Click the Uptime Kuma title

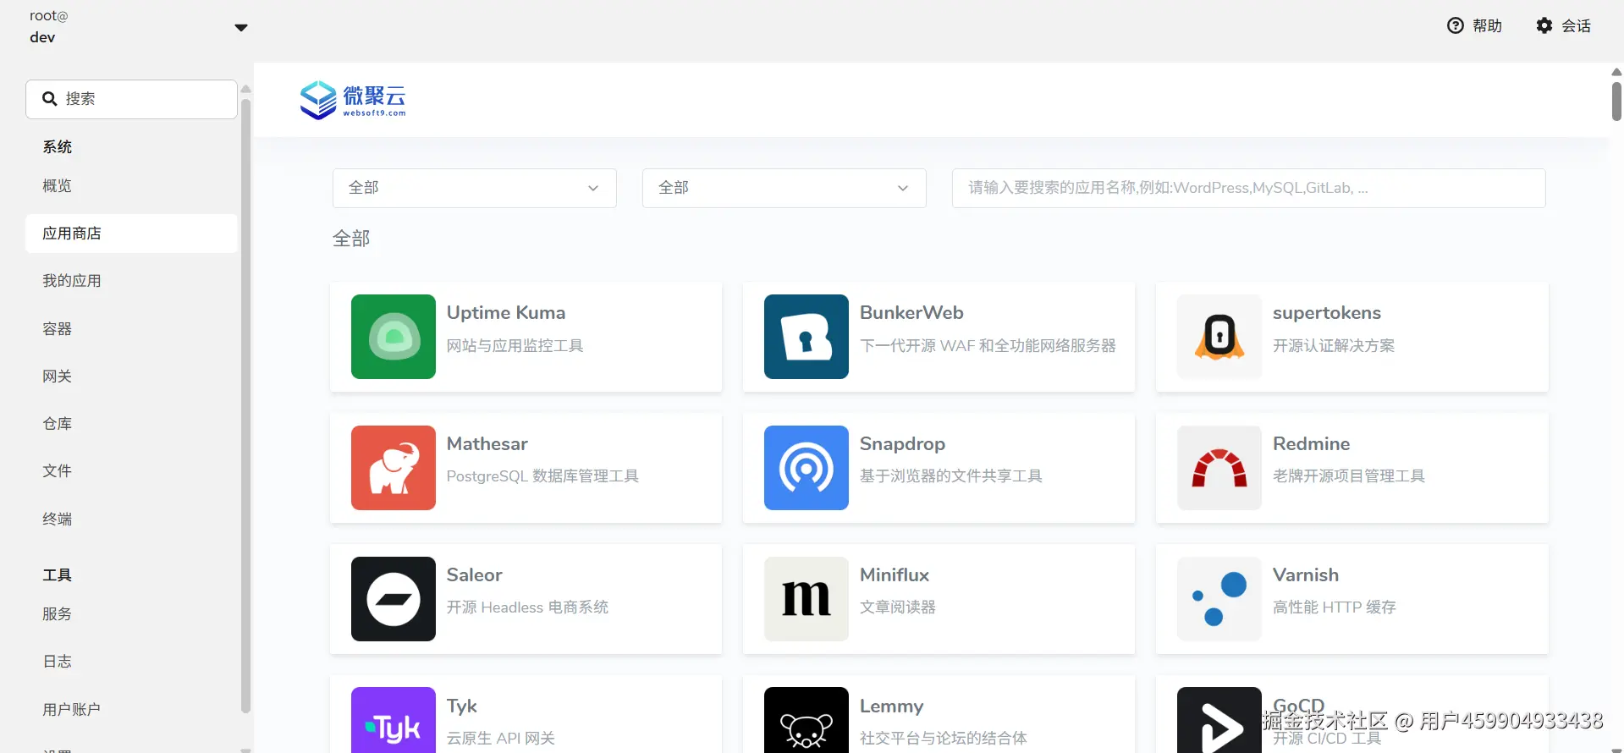(x=506, y=312)
